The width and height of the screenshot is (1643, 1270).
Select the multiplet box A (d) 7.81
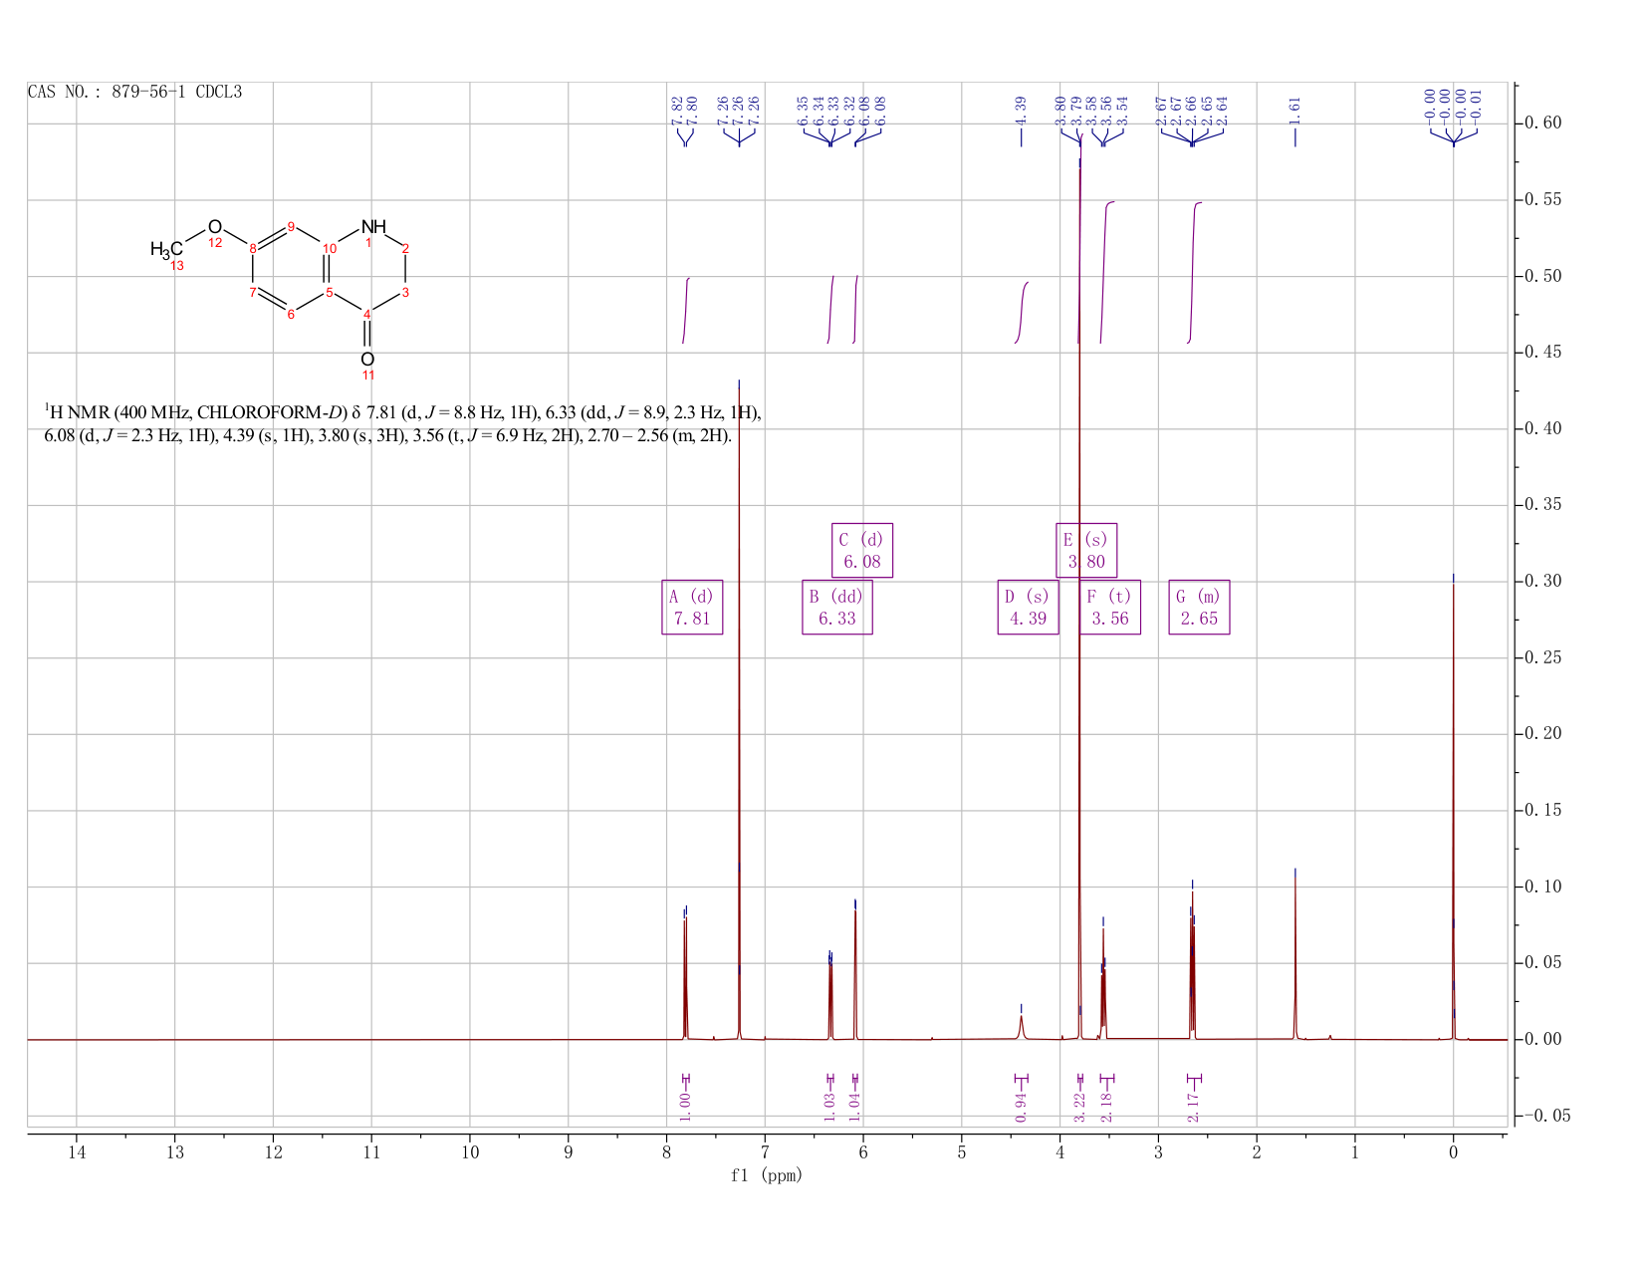tap(692, 608)
